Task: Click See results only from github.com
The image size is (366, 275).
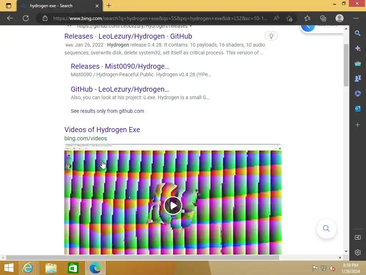Action: tap(107, 111)
